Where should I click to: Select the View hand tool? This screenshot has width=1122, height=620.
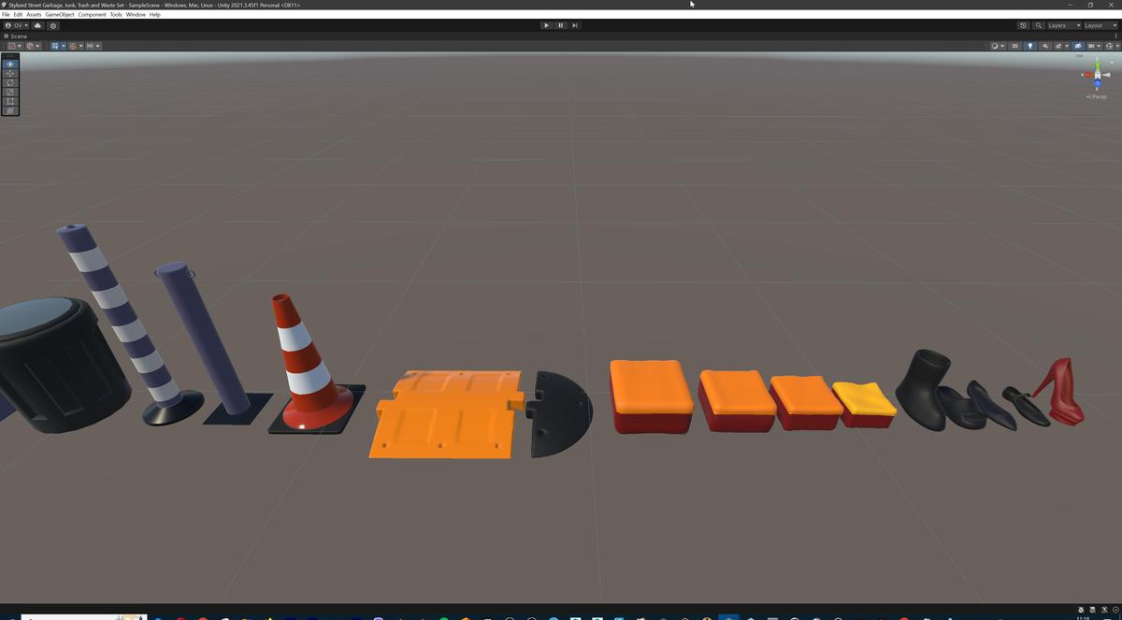pyautogui.click(x=9, y=64)
